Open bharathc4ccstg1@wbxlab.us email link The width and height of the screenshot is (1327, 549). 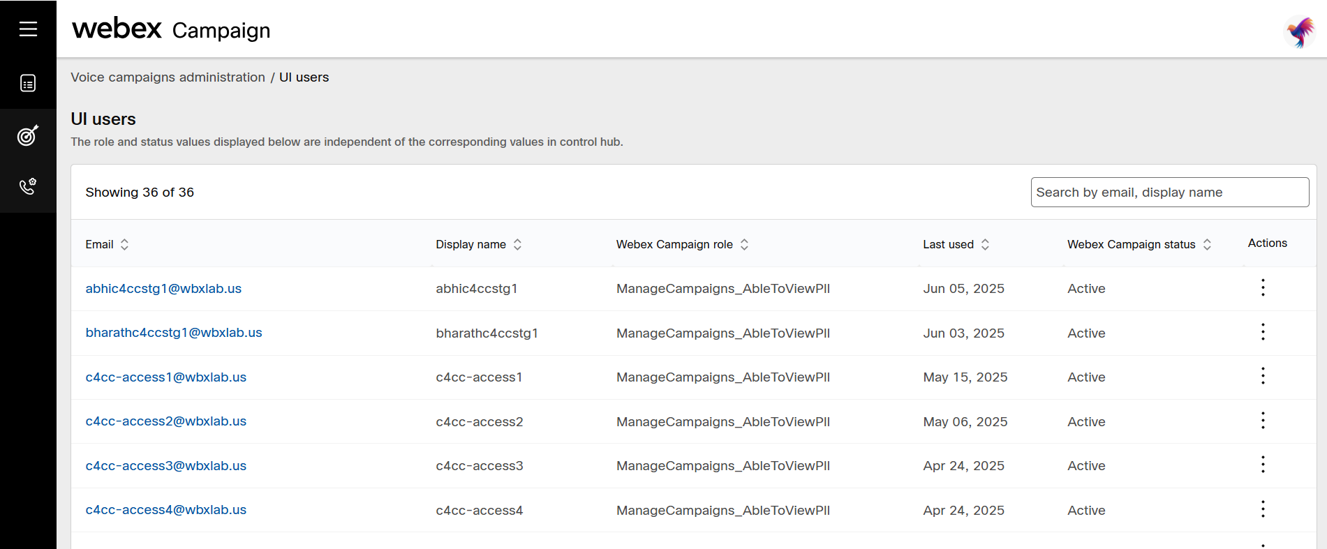coord(174,333)
